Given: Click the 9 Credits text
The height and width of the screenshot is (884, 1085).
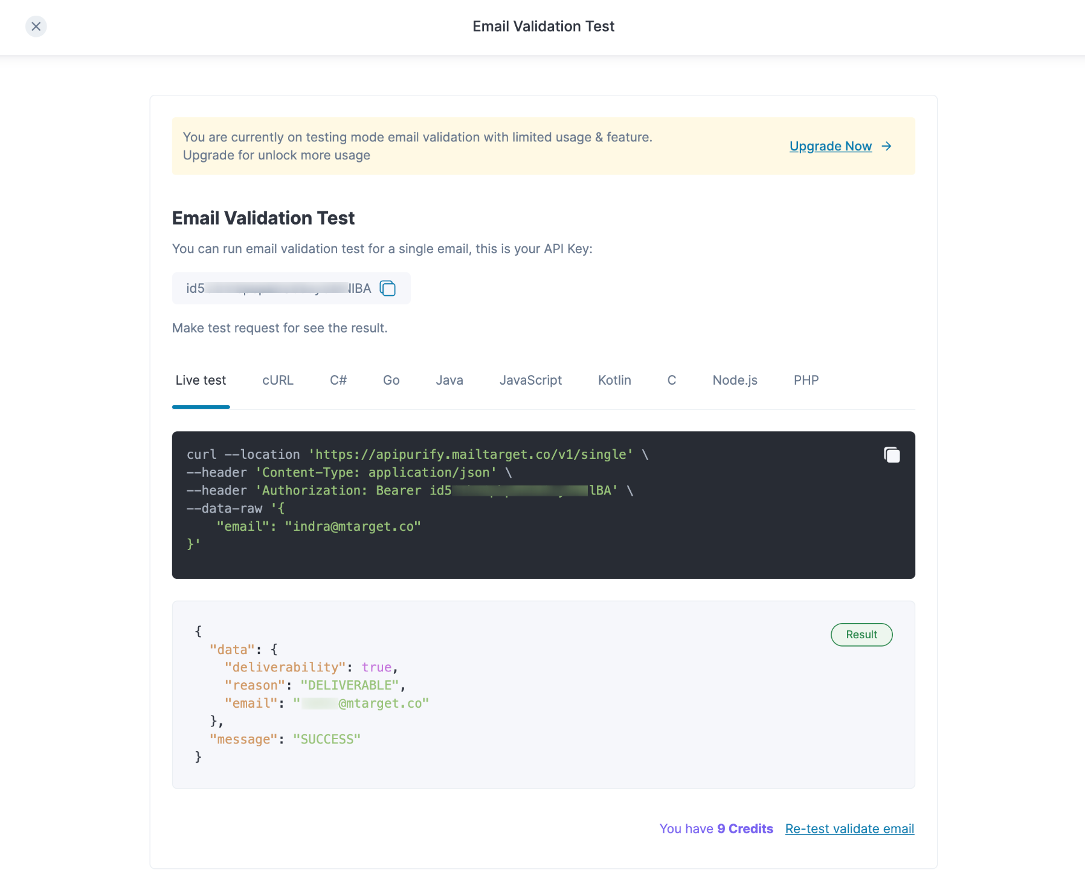Looking at the screenshot, I should tap(745, 829).
